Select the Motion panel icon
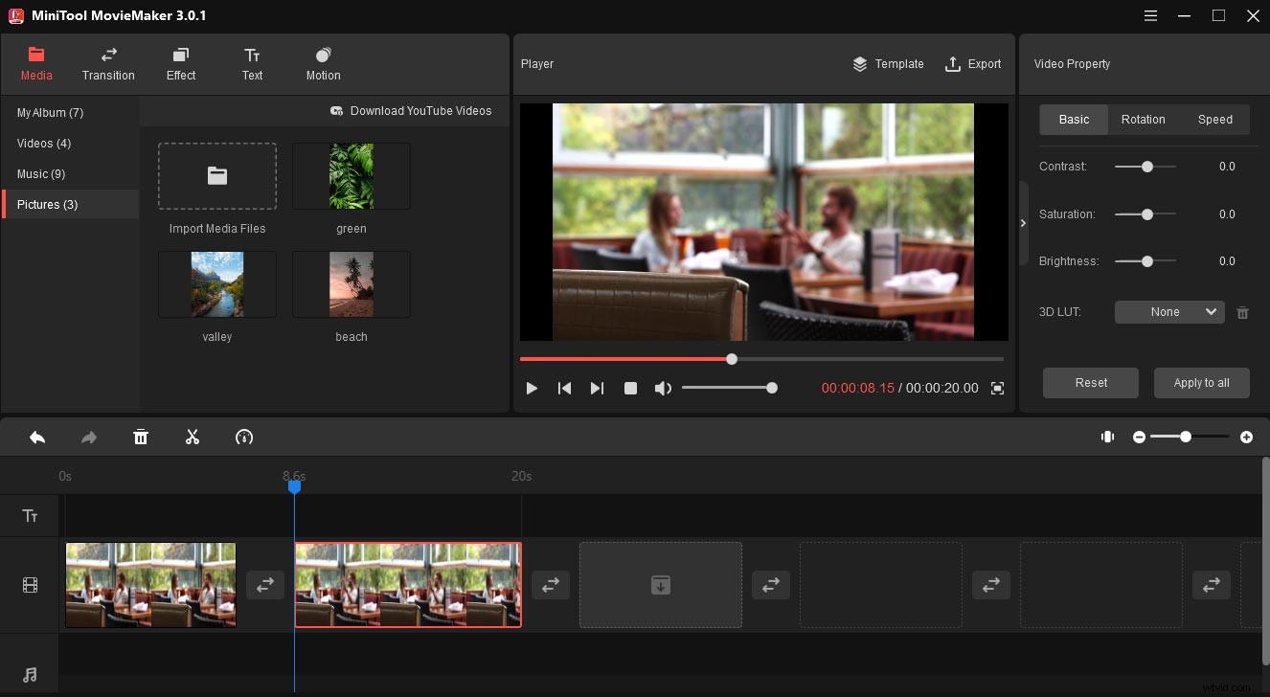This screenshot has height=697, width=1270. [323, 63]
